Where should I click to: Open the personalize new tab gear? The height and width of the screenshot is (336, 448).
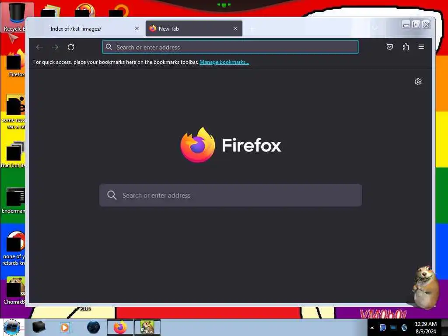pyautogui.click(x=418, y=82)
